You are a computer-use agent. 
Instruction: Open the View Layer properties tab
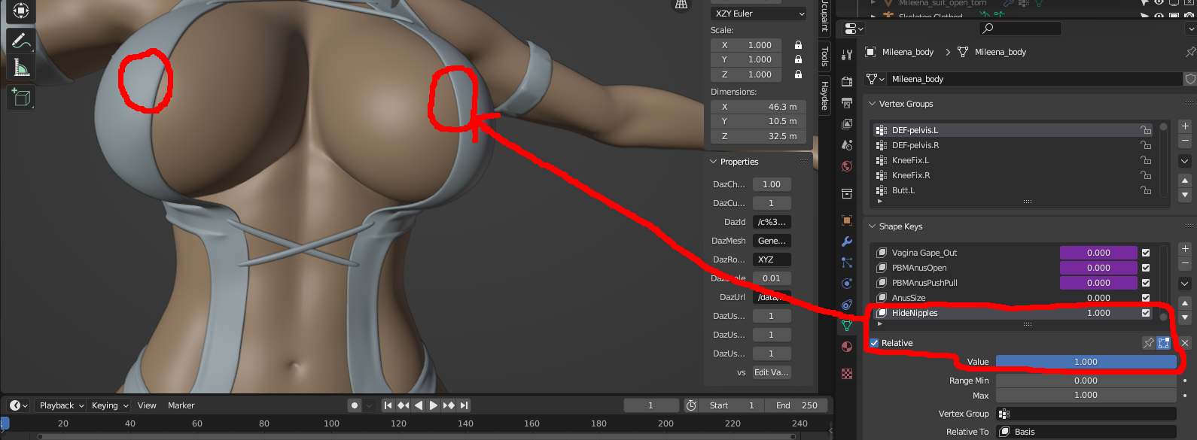pos(847,123)
